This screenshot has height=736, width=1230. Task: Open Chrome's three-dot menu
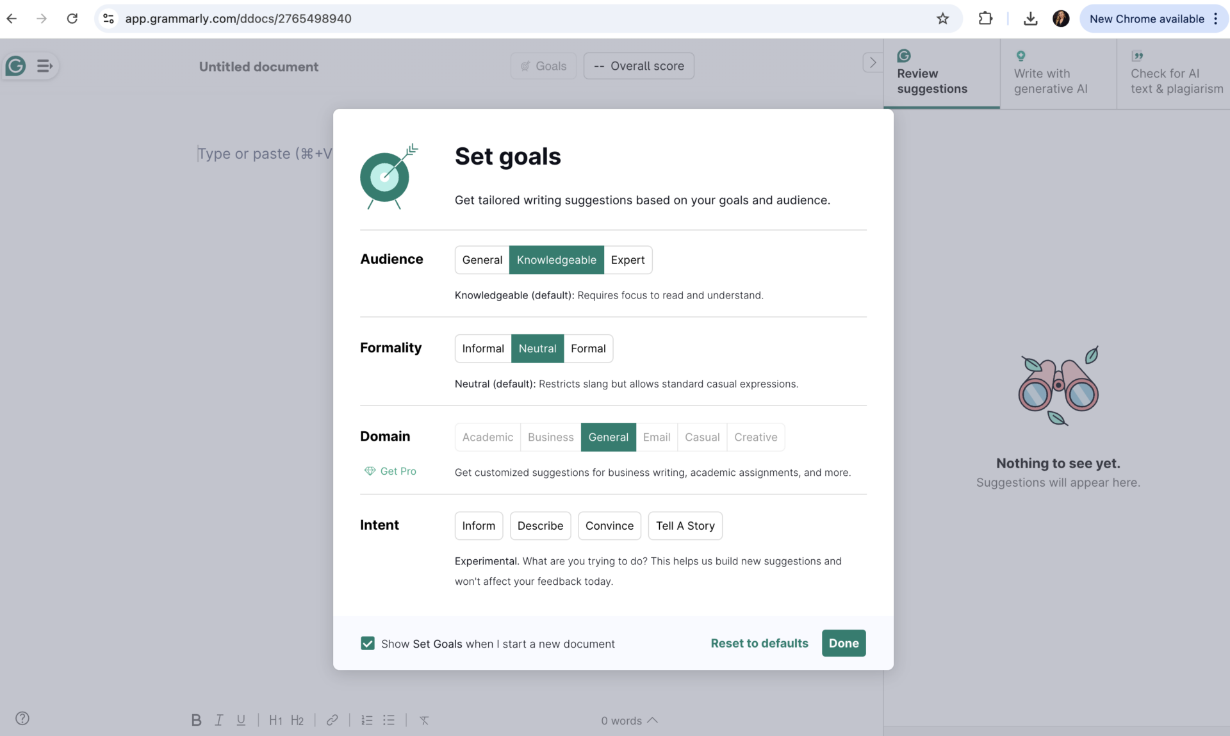(x=1217, y=19)
